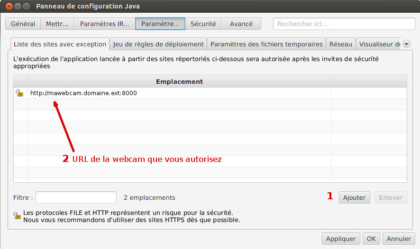The image size is (420, 249).
Task: Open the Visualiseur sub-tab
Action: 379,44
